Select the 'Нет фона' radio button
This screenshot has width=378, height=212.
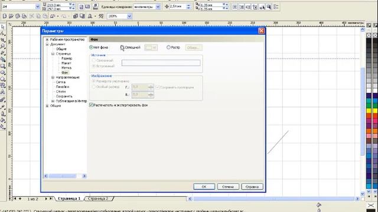point(91,47)
